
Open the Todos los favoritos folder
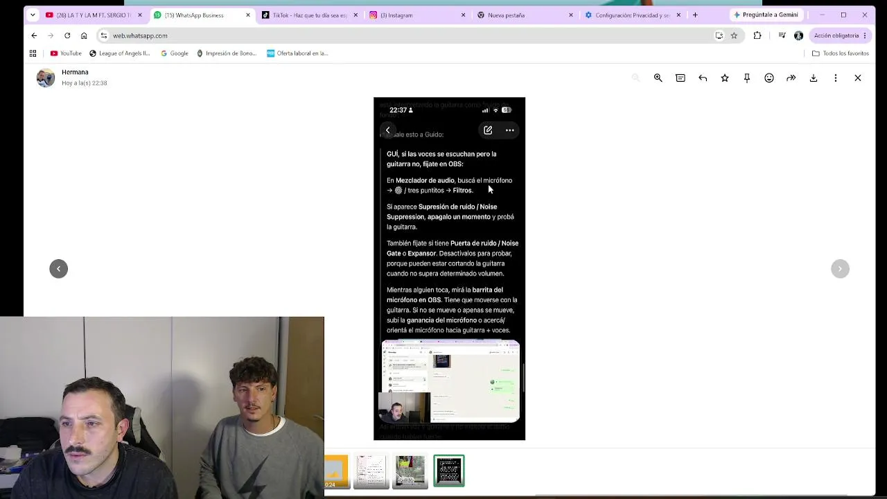841,53
